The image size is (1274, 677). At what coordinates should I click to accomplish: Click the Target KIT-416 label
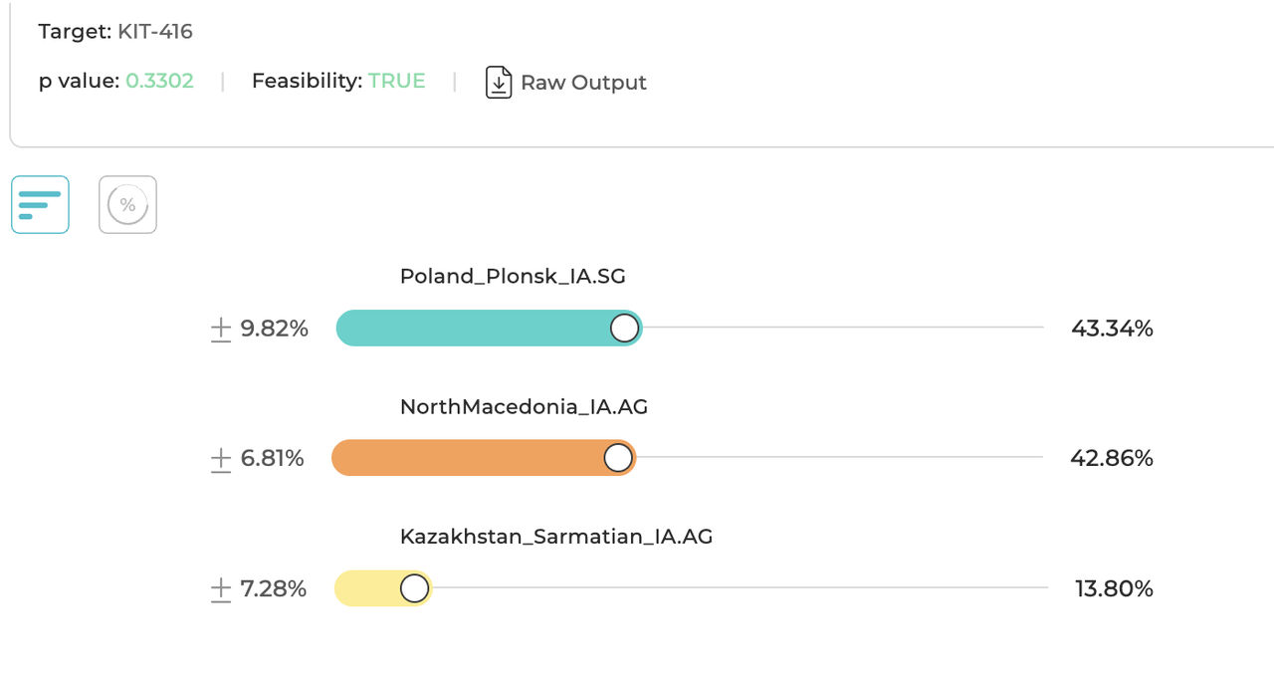click(x=115, y=32)
